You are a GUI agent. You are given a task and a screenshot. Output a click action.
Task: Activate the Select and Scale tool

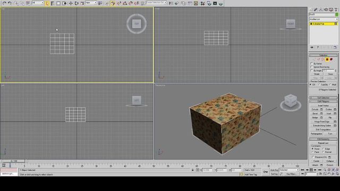pos(82,3)
